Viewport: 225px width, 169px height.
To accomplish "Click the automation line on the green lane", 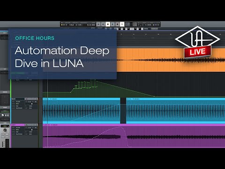I will (125, 88).
